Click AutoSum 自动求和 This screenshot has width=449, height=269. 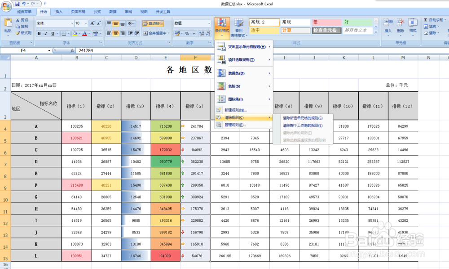pos(435,20)
